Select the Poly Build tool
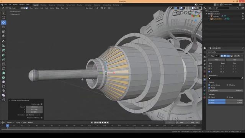The height and width of the screenshot is (138, 245). click(3, 73)
